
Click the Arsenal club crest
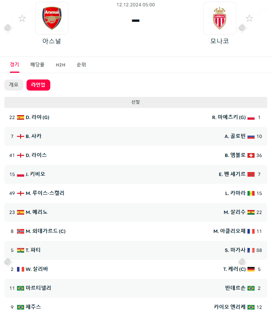[x=51, y=19]
